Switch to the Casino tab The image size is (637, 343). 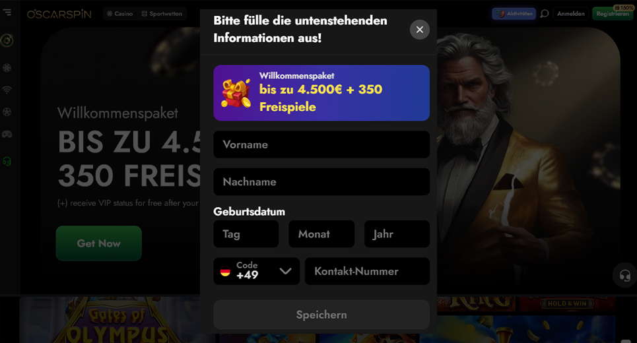(x=120, y=14)
